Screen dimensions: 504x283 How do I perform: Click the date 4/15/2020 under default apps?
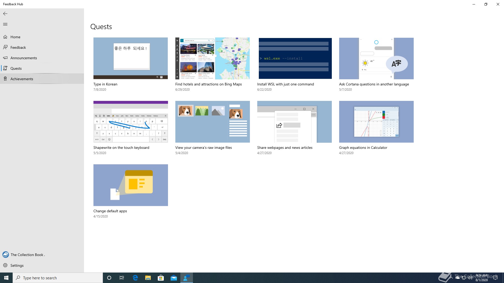click(x=101, y=216)
